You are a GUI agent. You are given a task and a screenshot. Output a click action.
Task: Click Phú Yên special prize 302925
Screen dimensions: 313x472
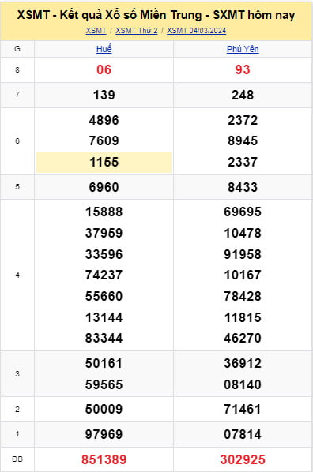[243, 459]
